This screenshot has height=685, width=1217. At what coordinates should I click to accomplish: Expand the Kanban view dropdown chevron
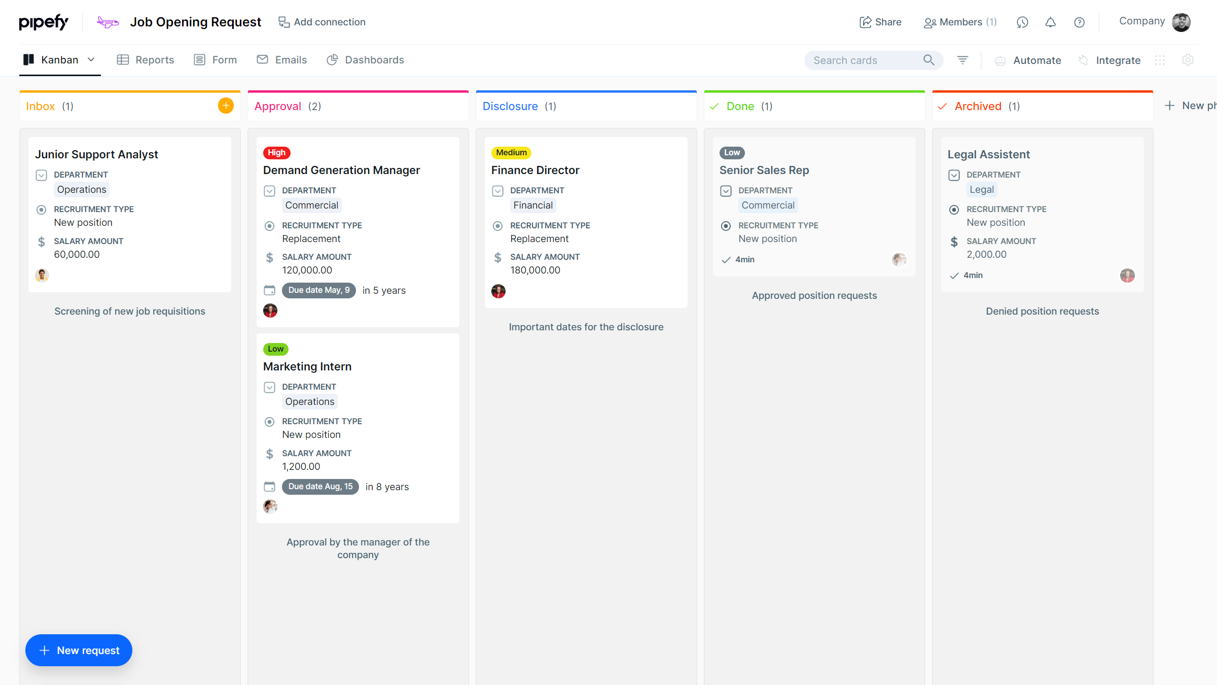[91, 60]
